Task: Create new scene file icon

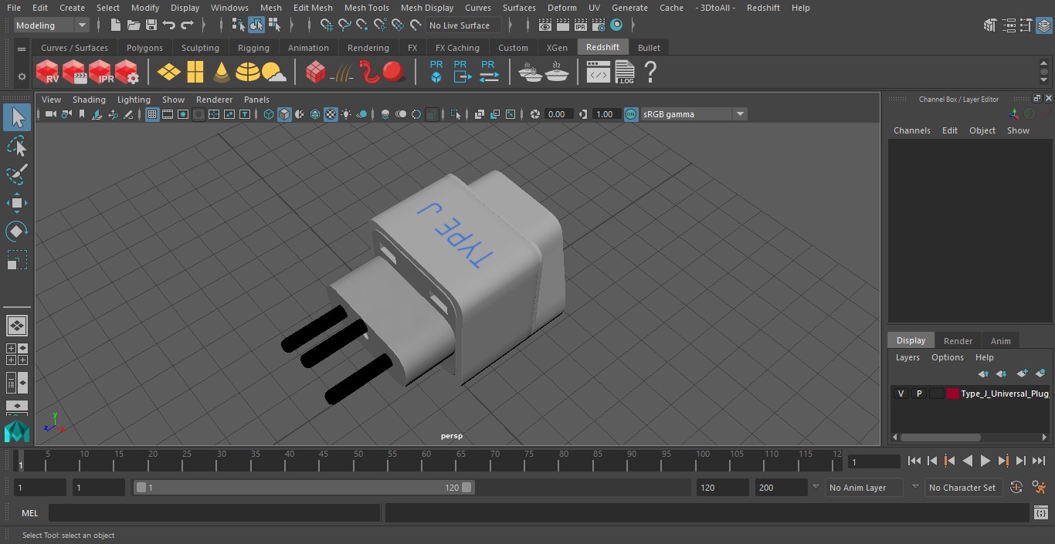Action: pos(116,25)
